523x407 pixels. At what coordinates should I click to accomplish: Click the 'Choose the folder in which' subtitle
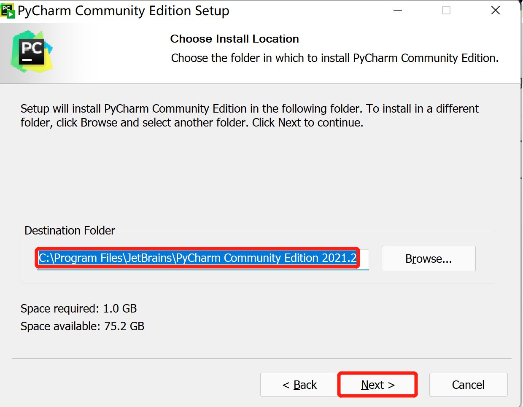(335, 58)
